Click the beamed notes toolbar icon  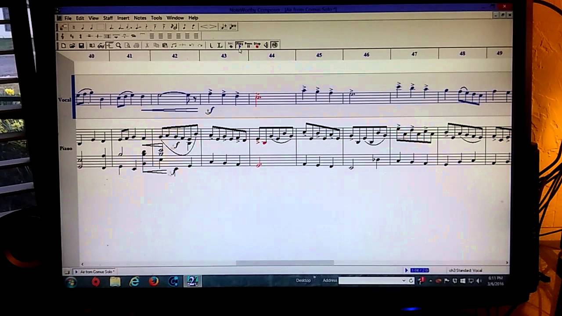pyautogui.click(x=174, y=45)
